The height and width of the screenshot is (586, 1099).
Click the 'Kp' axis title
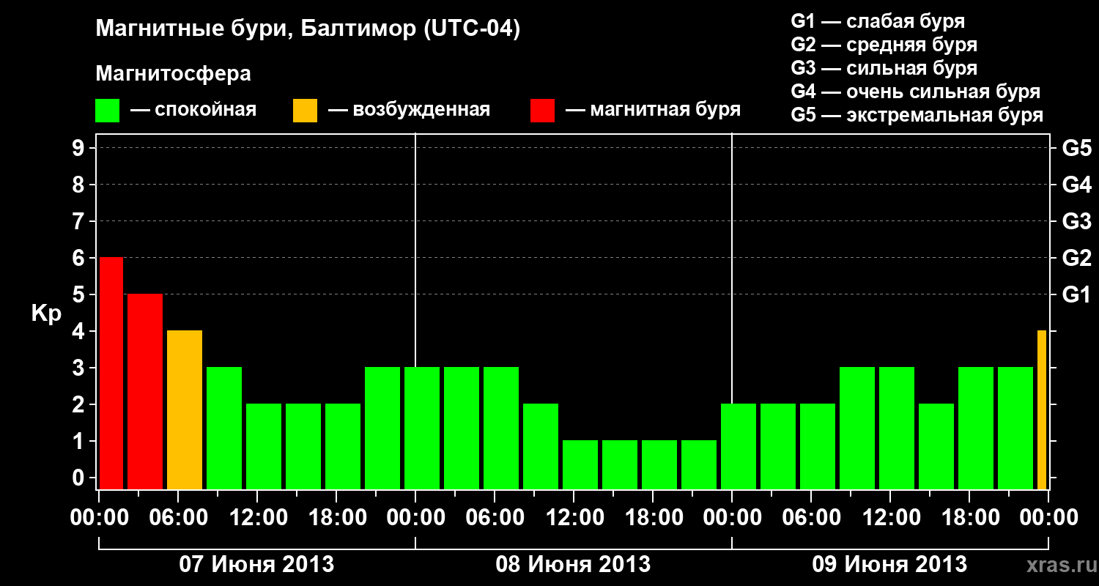click(47, 314)
